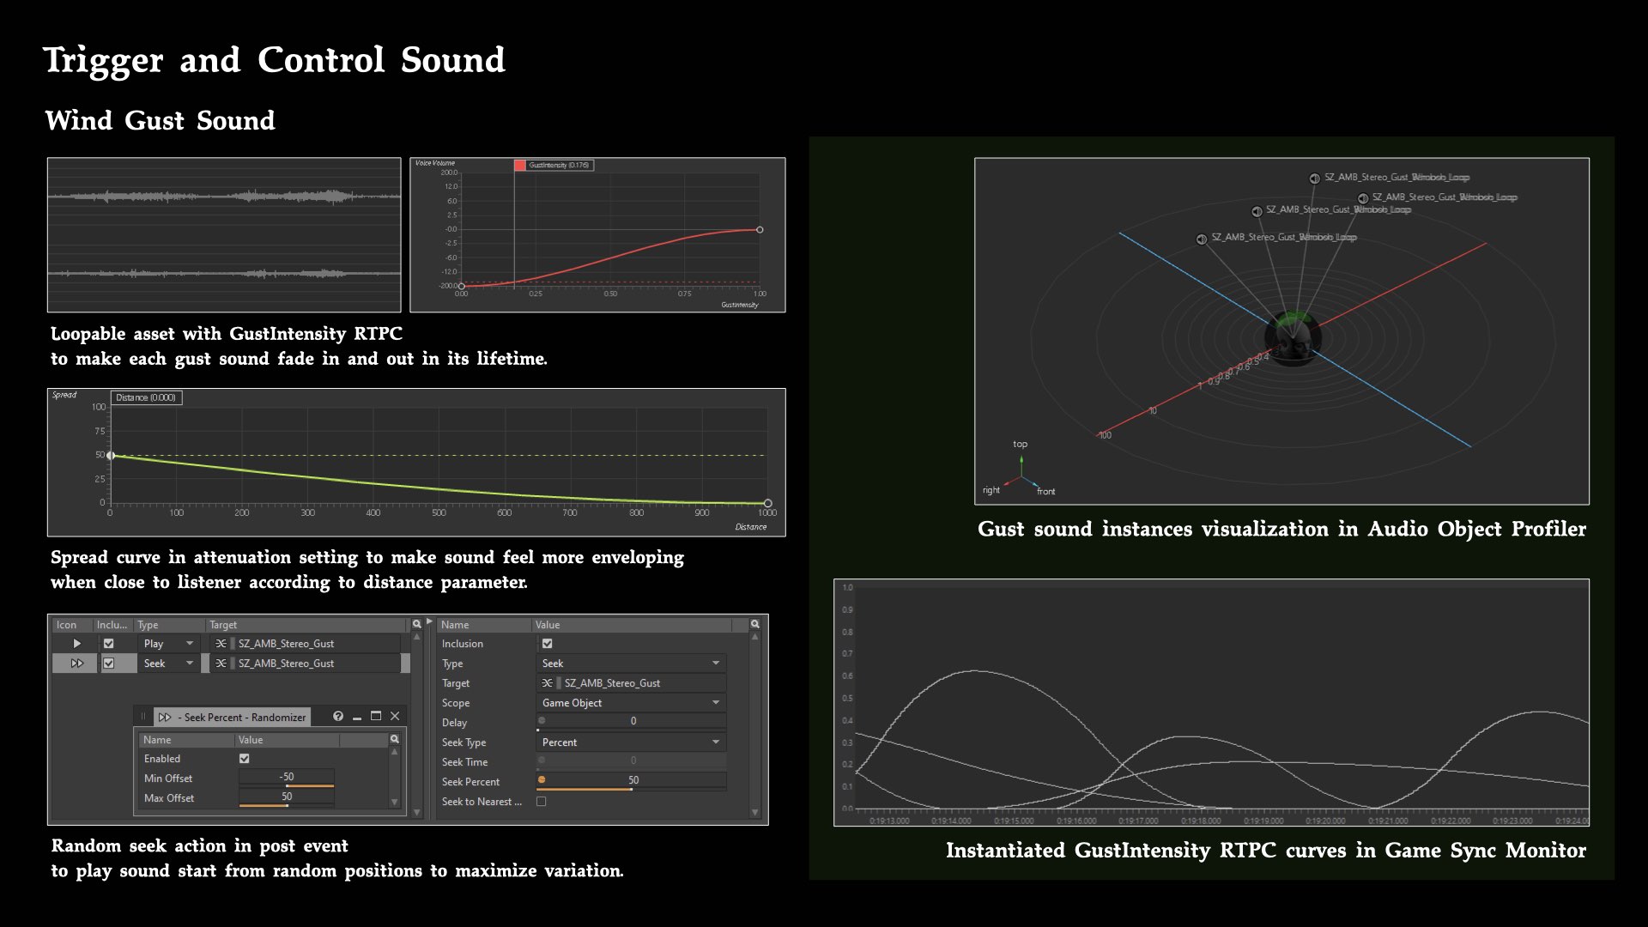Toggle the Enabled checkbox in the Randomizer
This screenshot has width=1648, height=927.
245,758
